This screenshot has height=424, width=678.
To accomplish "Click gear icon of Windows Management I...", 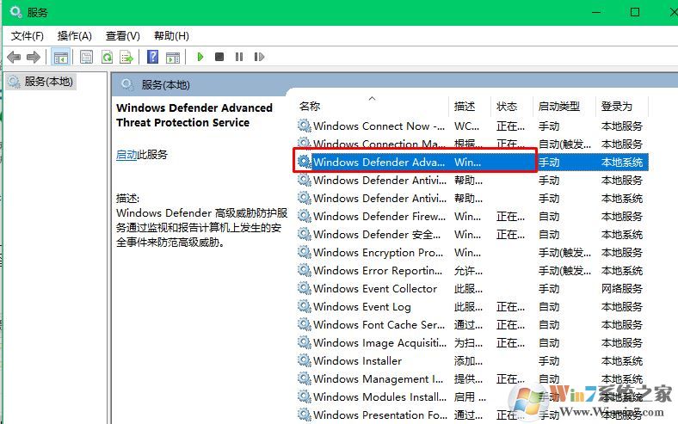I will (305, 378).
